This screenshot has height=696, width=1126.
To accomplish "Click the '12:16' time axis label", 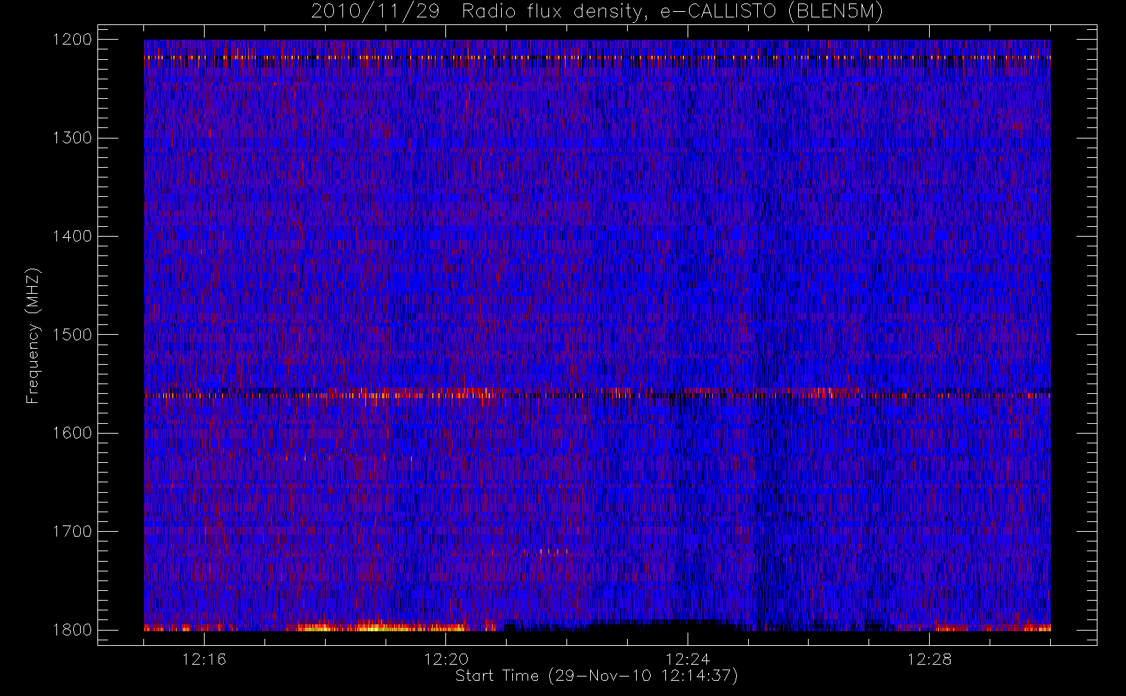I will 204,659.
